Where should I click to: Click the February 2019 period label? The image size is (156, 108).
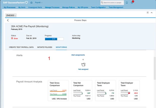pyautogui.click(x=17, y=29)
